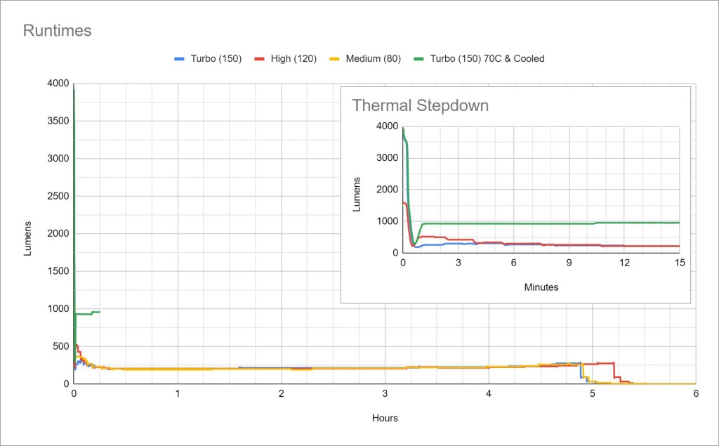The image size is (719, 446).
Task: Click the "15" tick label on Minutes axis
Action: [679, 263]
